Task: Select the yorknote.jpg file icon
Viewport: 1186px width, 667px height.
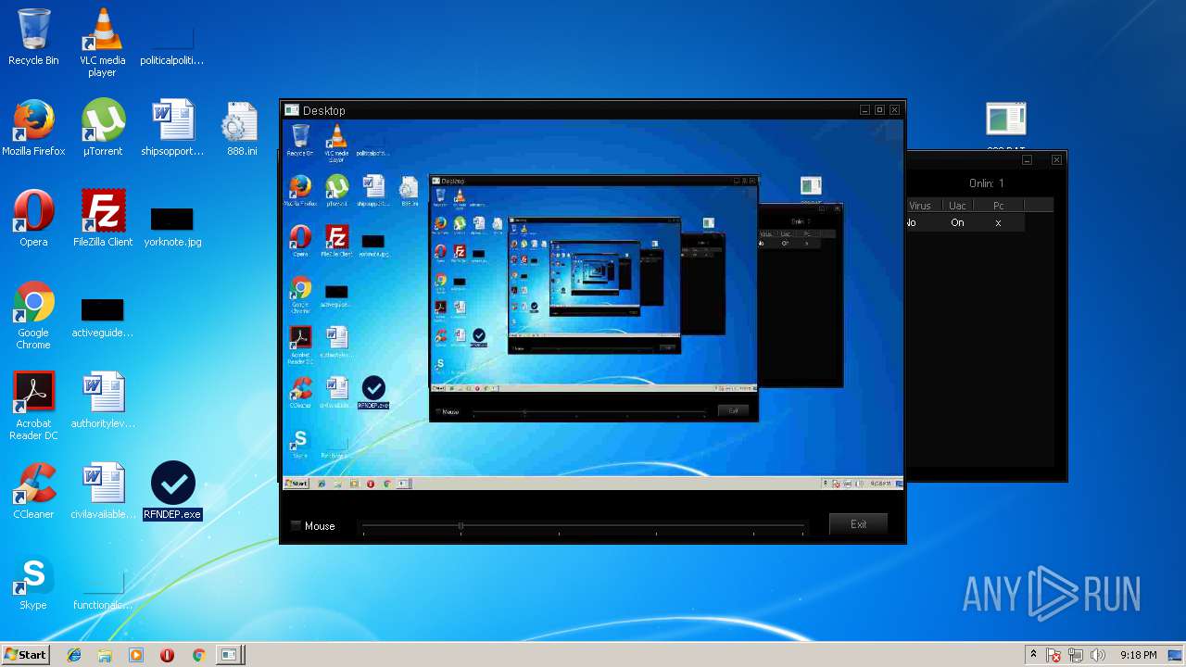Action: pos(172,225)
